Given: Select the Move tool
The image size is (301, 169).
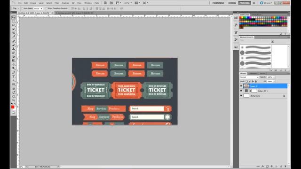Looking at the screenshot, I should (14, 18).
